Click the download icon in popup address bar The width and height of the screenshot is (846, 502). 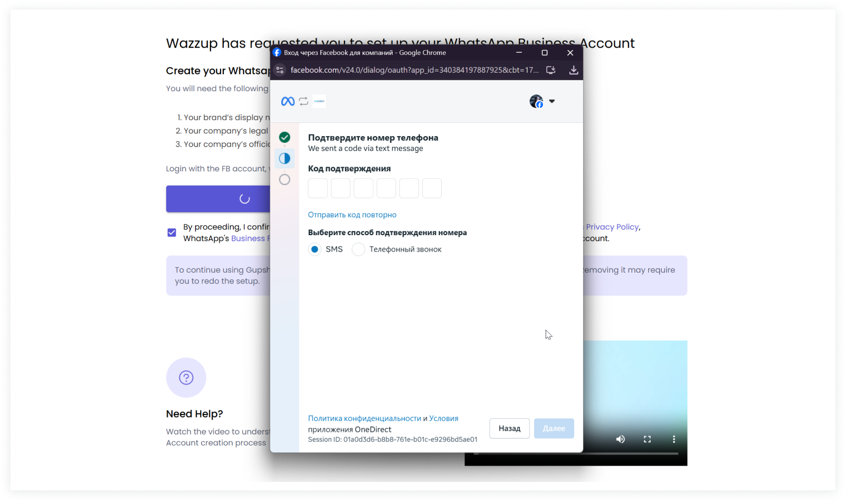pos(574,70)
